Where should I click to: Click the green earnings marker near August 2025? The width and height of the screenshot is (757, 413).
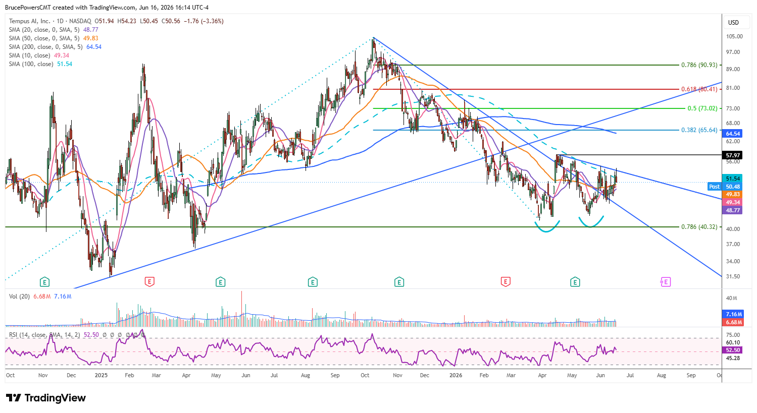[313, 282]
